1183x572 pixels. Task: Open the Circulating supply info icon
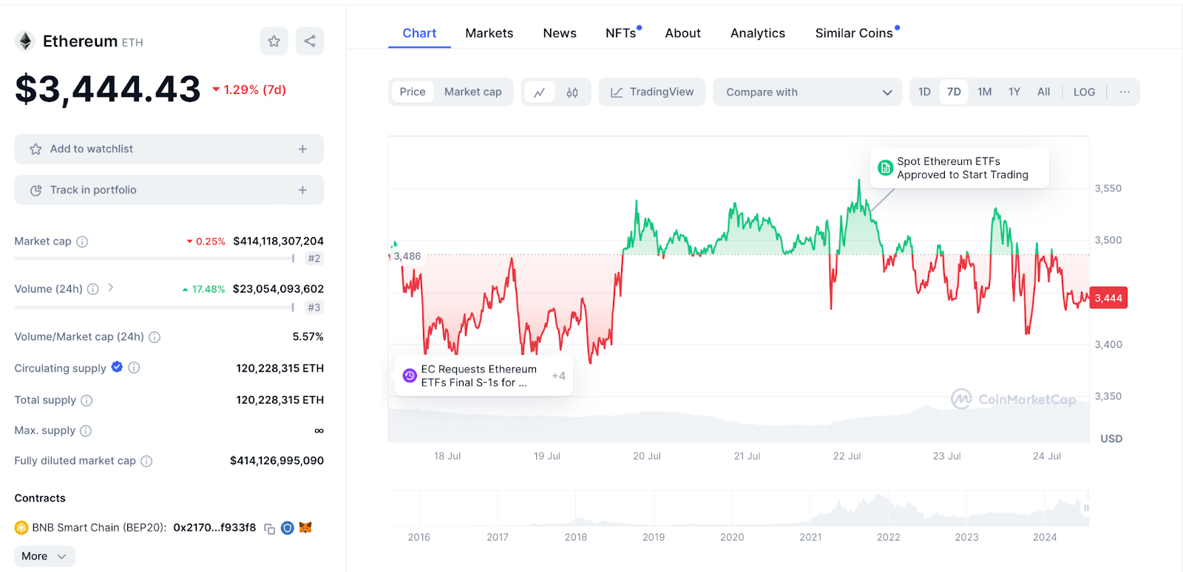134,367
